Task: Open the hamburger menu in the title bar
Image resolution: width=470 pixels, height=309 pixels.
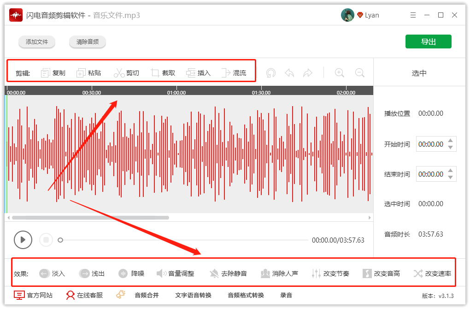Action: click(x=413, y=15)
